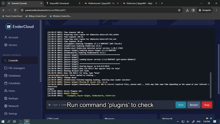Viewport: 220px width, 124px height.
Task: Open the volume tray icon
Action: [x=188, y=122]
